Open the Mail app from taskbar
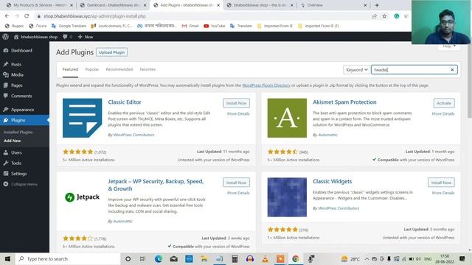Image resolution: width=472 pixels, height=265 pixels. [x=174, y=258]
